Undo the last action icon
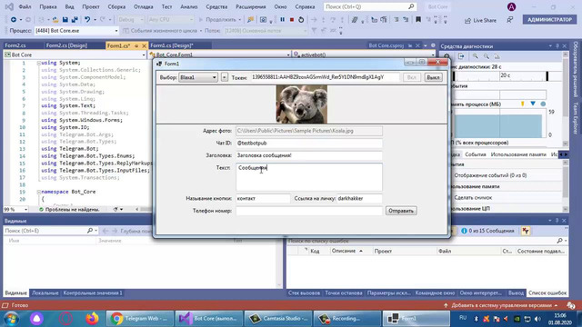The image size is (582, 327). click(x=87, y=20)
